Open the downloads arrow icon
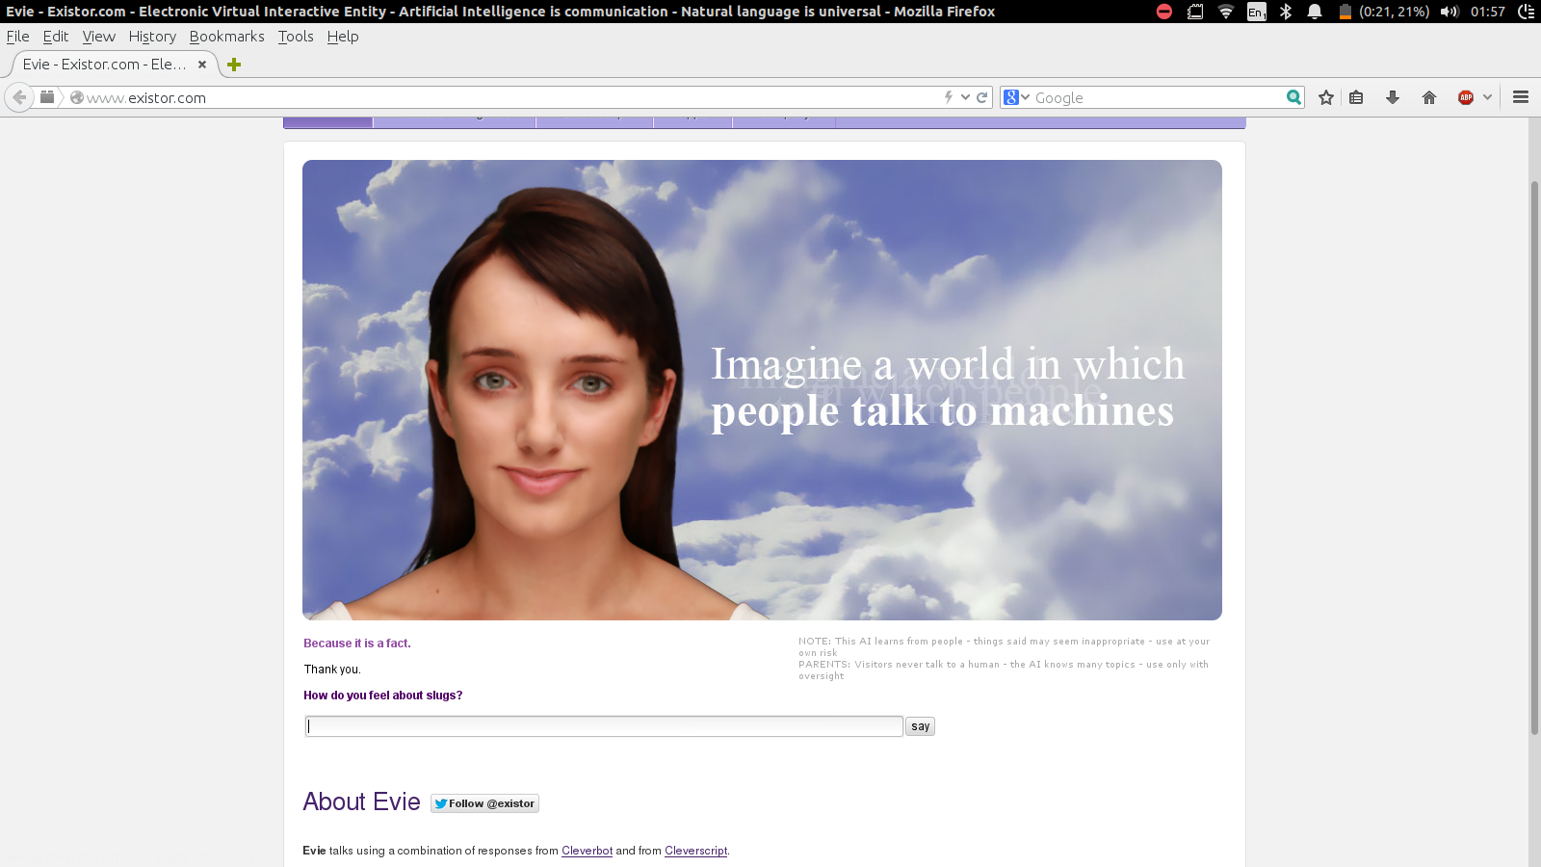Image resolution: width=1541 pixels, height=867 pixels. 1393,97
